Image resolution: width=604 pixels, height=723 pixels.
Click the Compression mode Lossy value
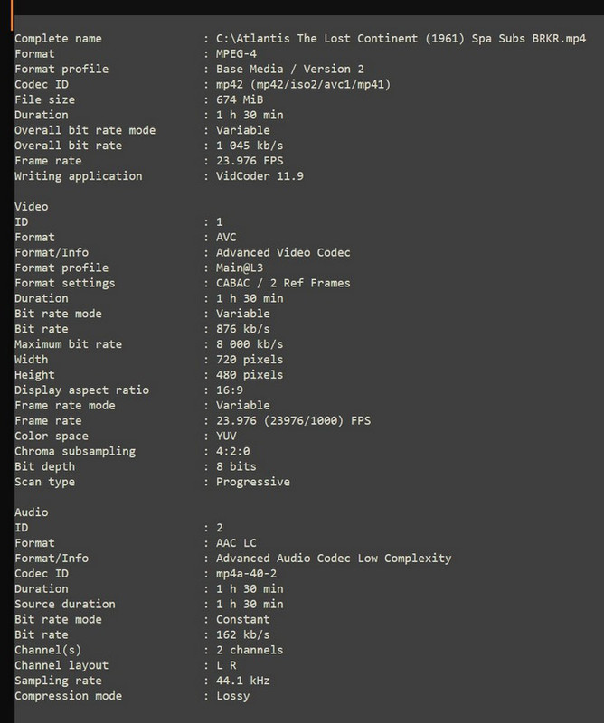(233, 696)
